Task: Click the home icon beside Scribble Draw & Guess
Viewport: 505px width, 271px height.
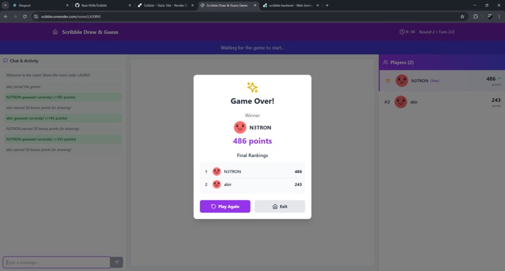Action: tap(55, 32)
